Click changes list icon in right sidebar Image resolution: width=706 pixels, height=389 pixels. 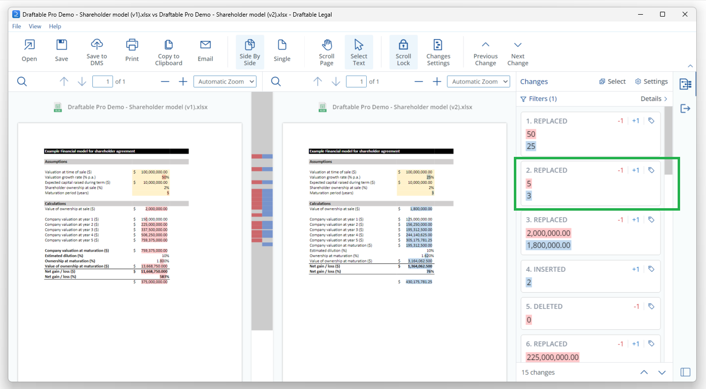685,84
